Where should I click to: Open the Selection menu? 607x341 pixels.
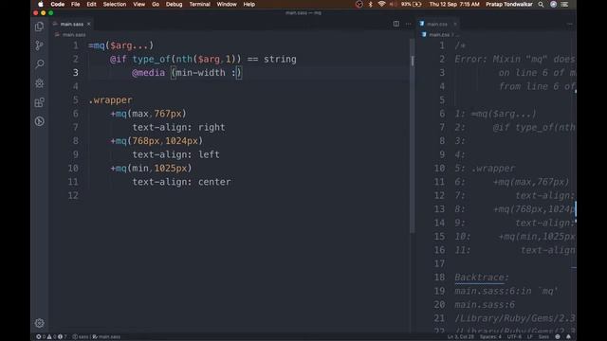click(x=115, y=4)
